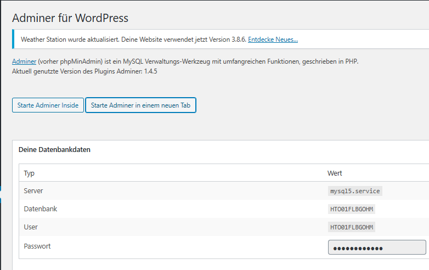The width and height of the screenshot is (429, 270).
Task: Focus the Passwort input field
Action: pos(377,248)
